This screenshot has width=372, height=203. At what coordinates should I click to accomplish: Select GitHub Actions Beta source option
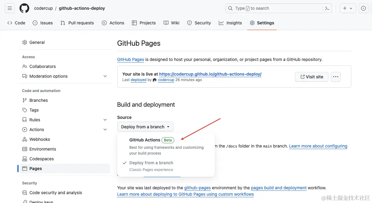click(166, 146)
